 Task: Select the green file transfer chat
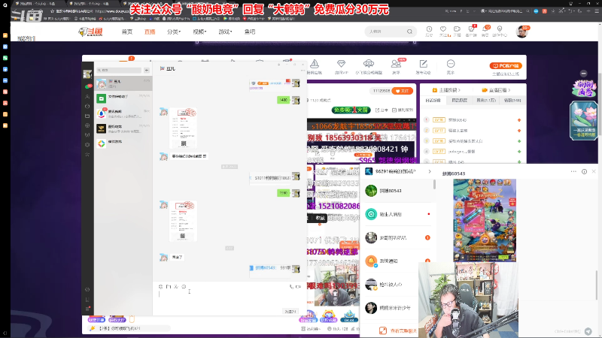[123, 98]
